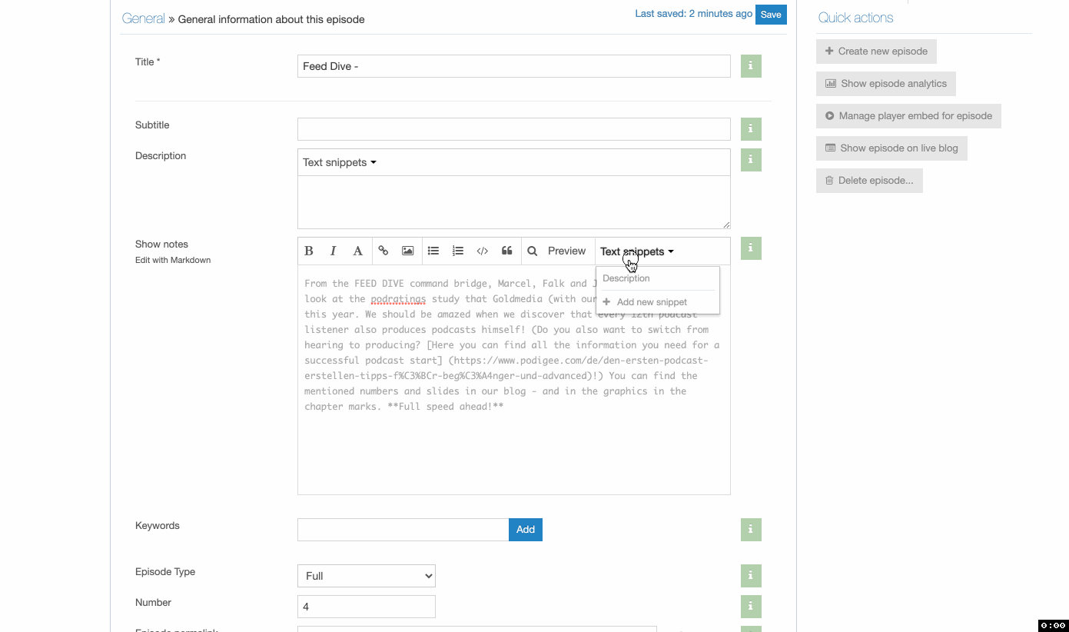The width and height of the screenshot is (1069, 632).
Task: Open the Episode Type select box
Action: [367, 576]
